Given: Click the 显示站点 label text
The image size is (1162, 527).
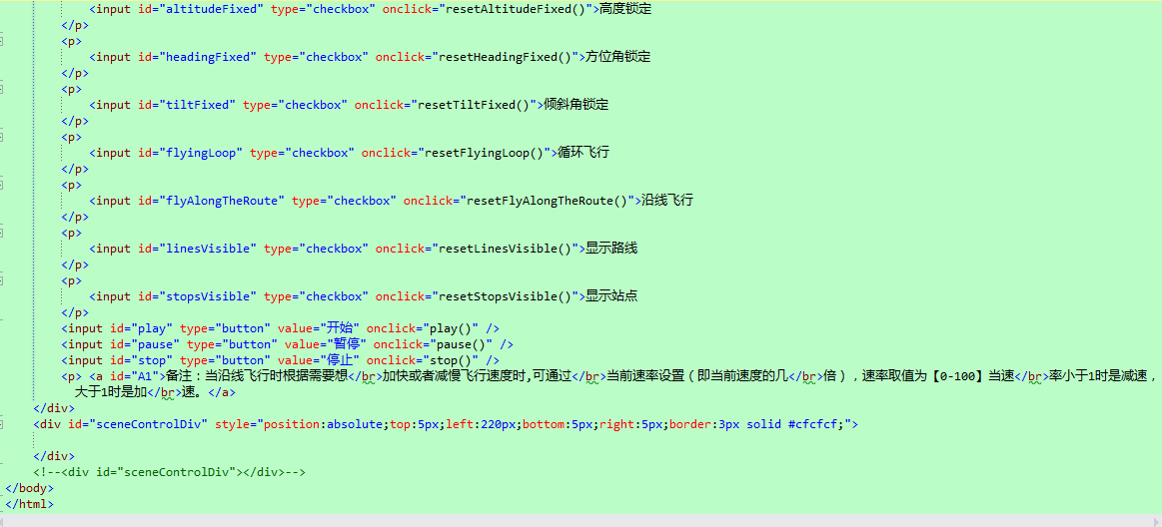Looking at the screenshot, I should tap(611, 296).
